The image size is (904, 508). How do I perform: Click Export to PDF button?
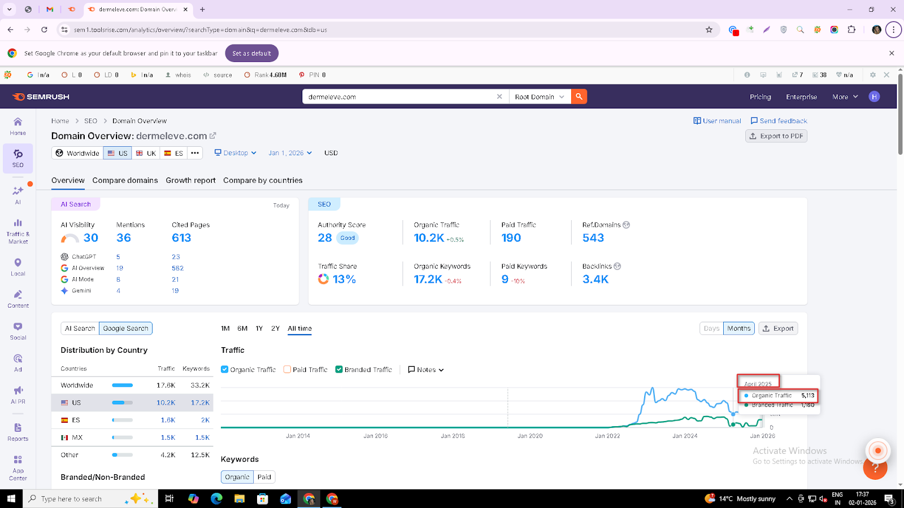pos(776,136)
